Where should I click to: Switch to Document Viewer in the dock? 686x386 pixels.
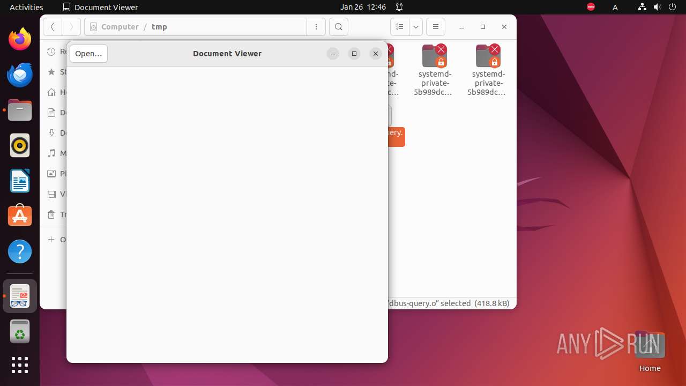(20, 296)
